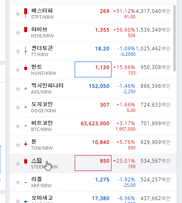The width and height of the screenshot is (182, 203).
Task: Click the star icon beside XRP/KRW
Action: 18,182
